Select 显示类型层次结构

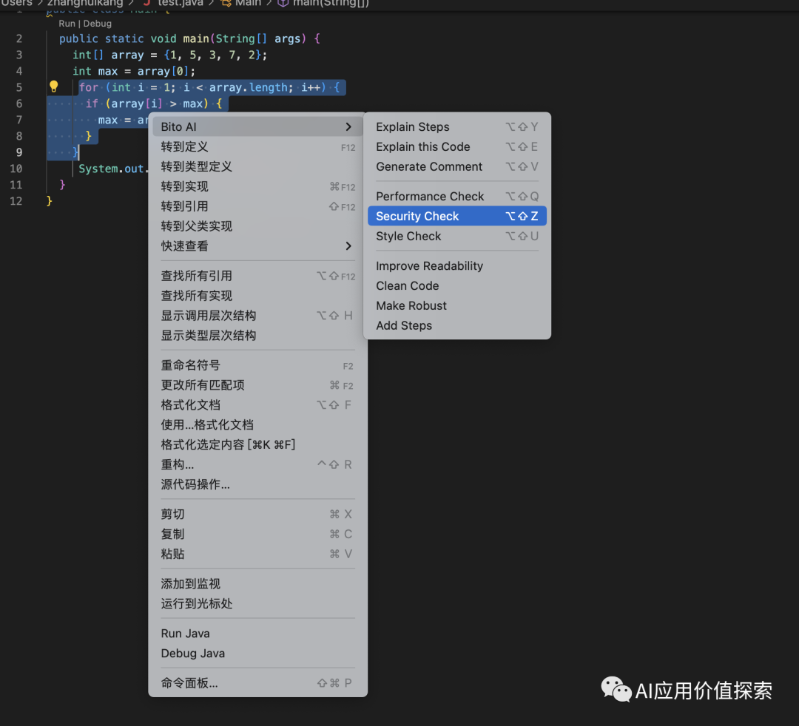[x=257, y=336]
